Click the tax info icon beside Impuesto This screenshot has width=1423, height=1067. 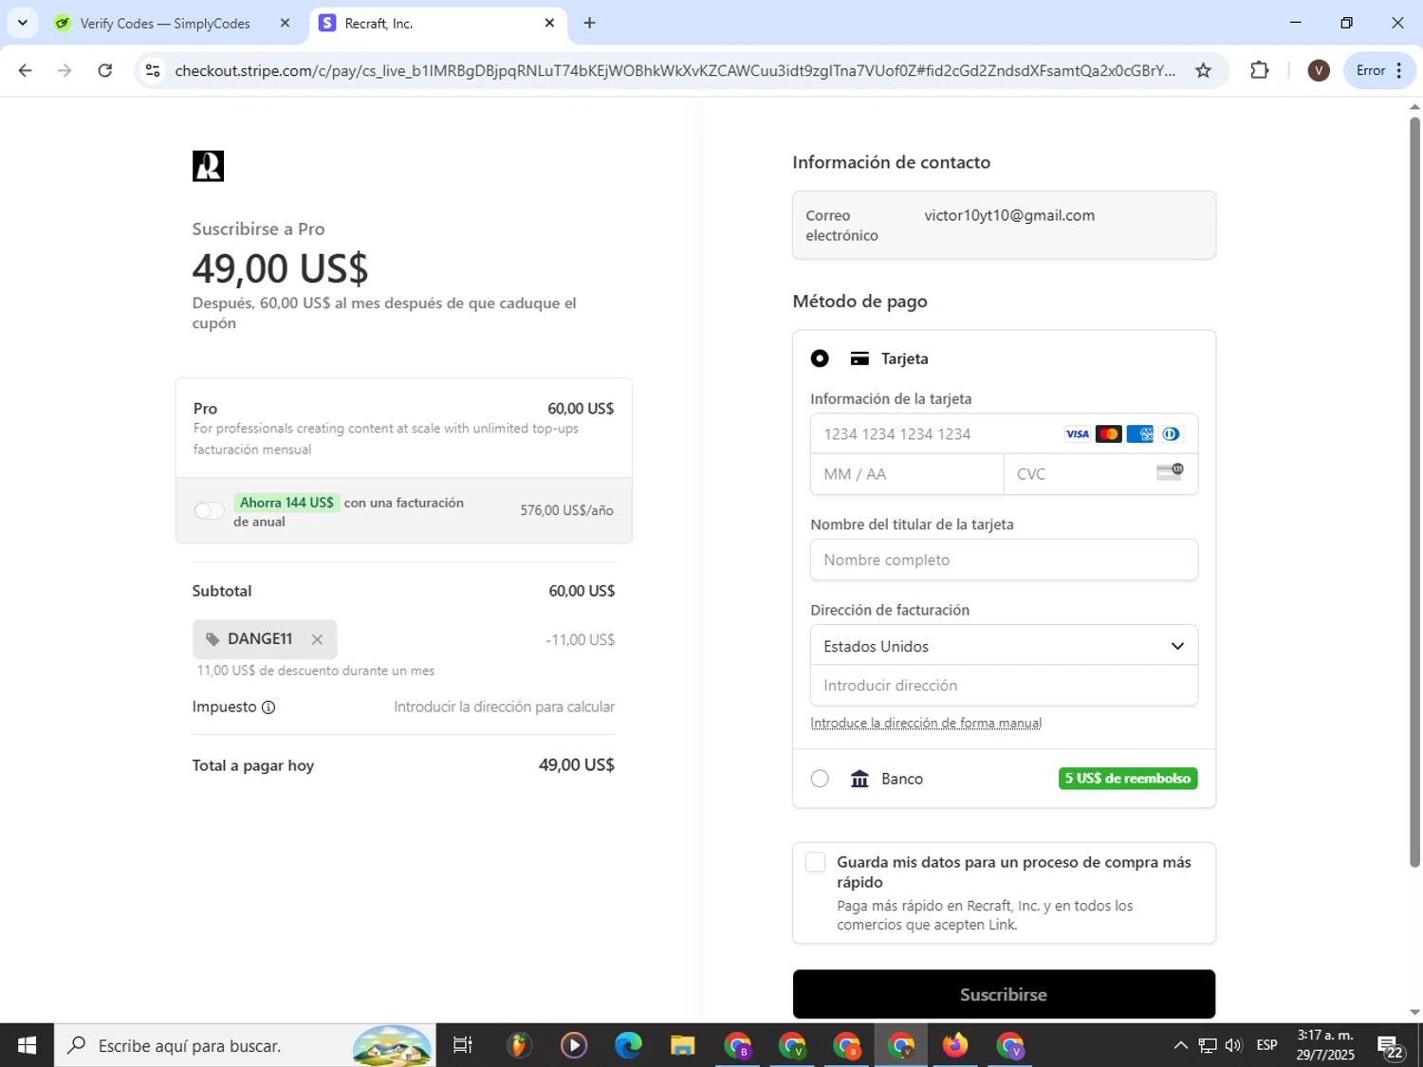(x=268, y=708)
